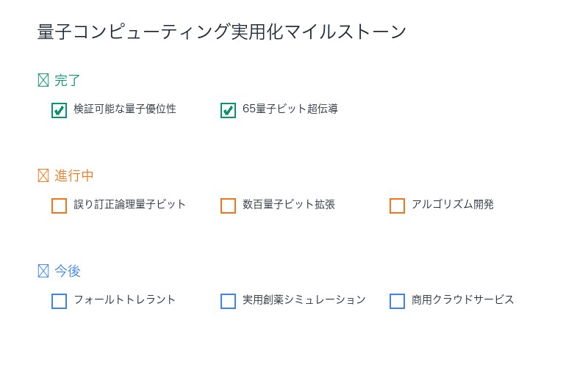Select the 進行中 section heading

[74, 176]
